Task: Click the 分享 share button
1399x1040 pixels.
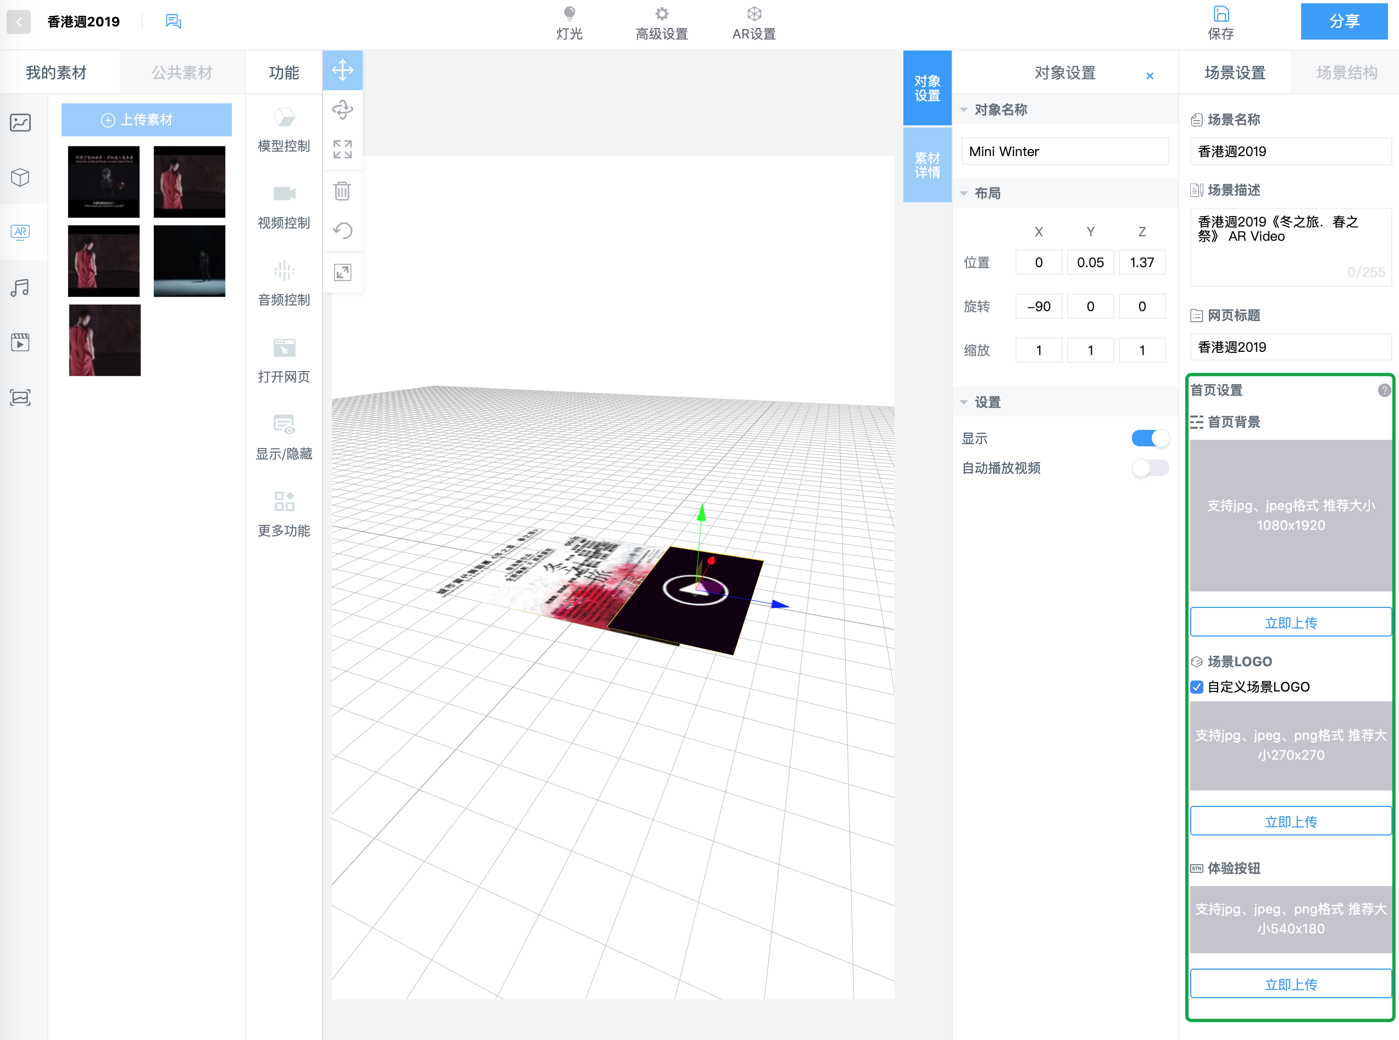Action: click(1344, 21)
